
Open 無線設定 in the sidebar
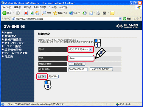coord(10,36)
